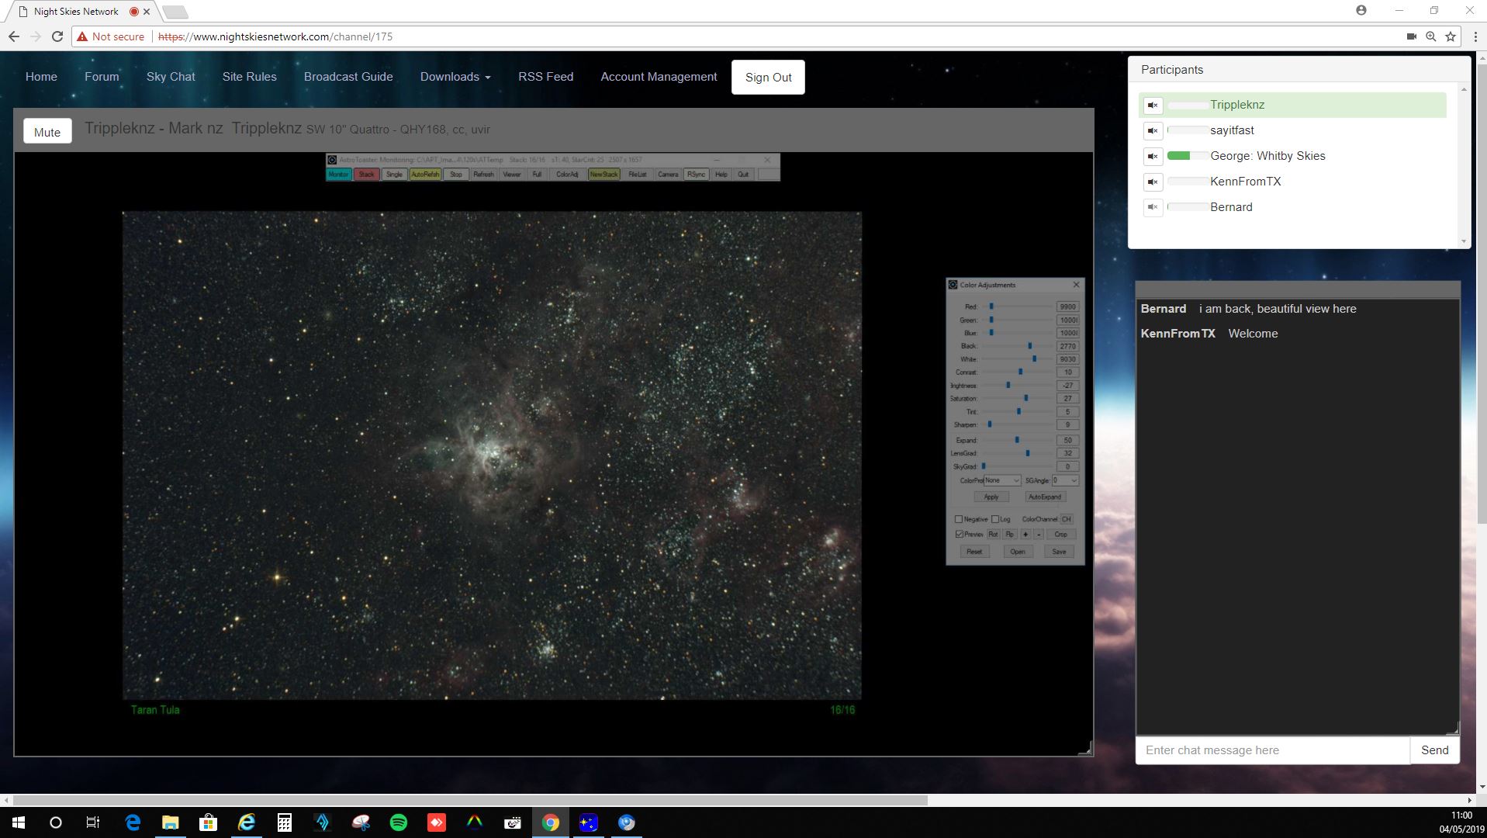Click the chat message input field
The image size is (1487, 838).
1273,750
